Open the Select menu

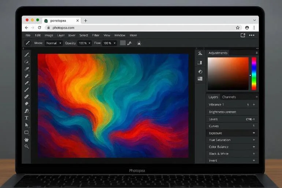(x=84, y=35)
